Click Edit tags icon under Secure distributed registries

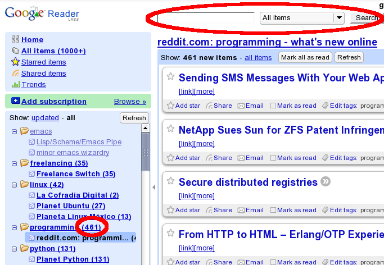(325, 210)
